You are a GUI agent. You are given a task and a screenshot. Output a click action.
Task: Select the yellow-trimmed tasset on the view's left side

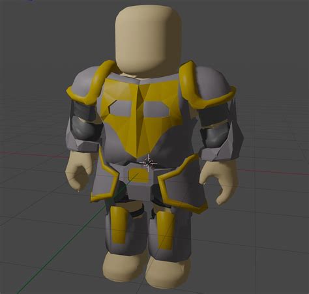point(104,177)
